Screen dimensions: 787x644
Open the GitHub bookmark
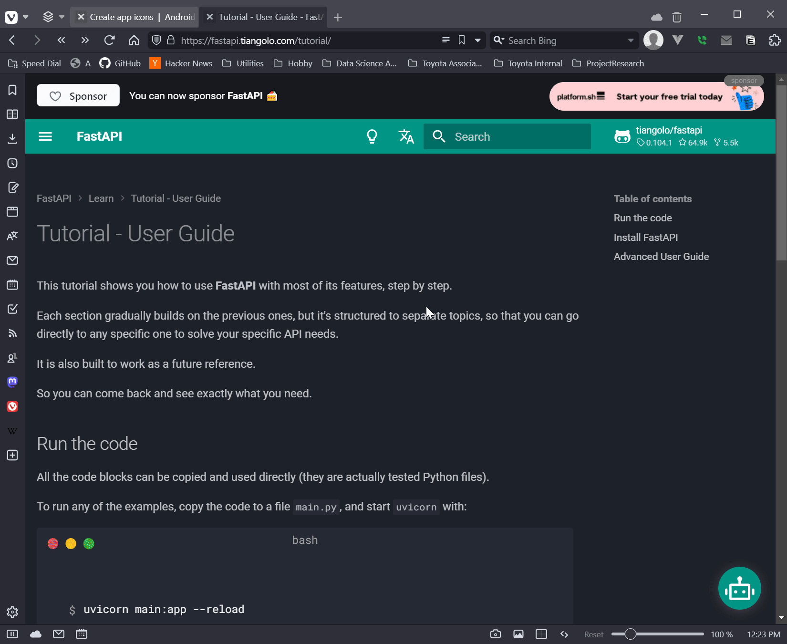tap(120, 63)
